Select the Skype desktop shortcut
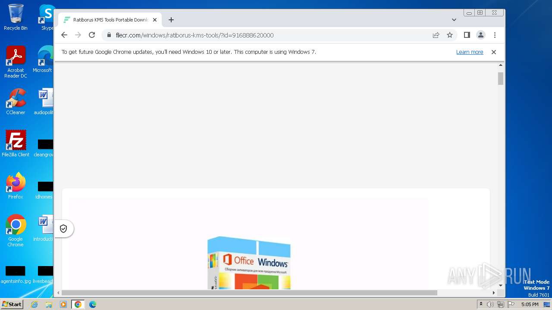Viewport: 552px width, 310px height. pyautogui.click(x=47, y=17)
